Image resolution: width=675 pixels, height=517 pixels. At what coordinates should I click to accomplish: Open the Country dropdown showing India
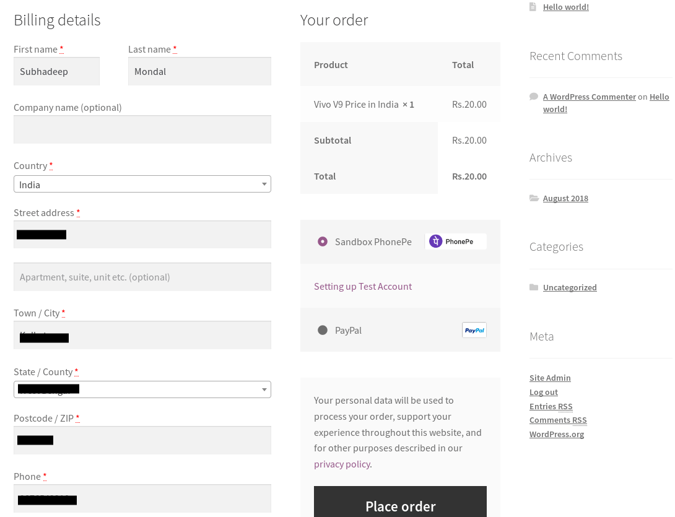pos(142,185)
